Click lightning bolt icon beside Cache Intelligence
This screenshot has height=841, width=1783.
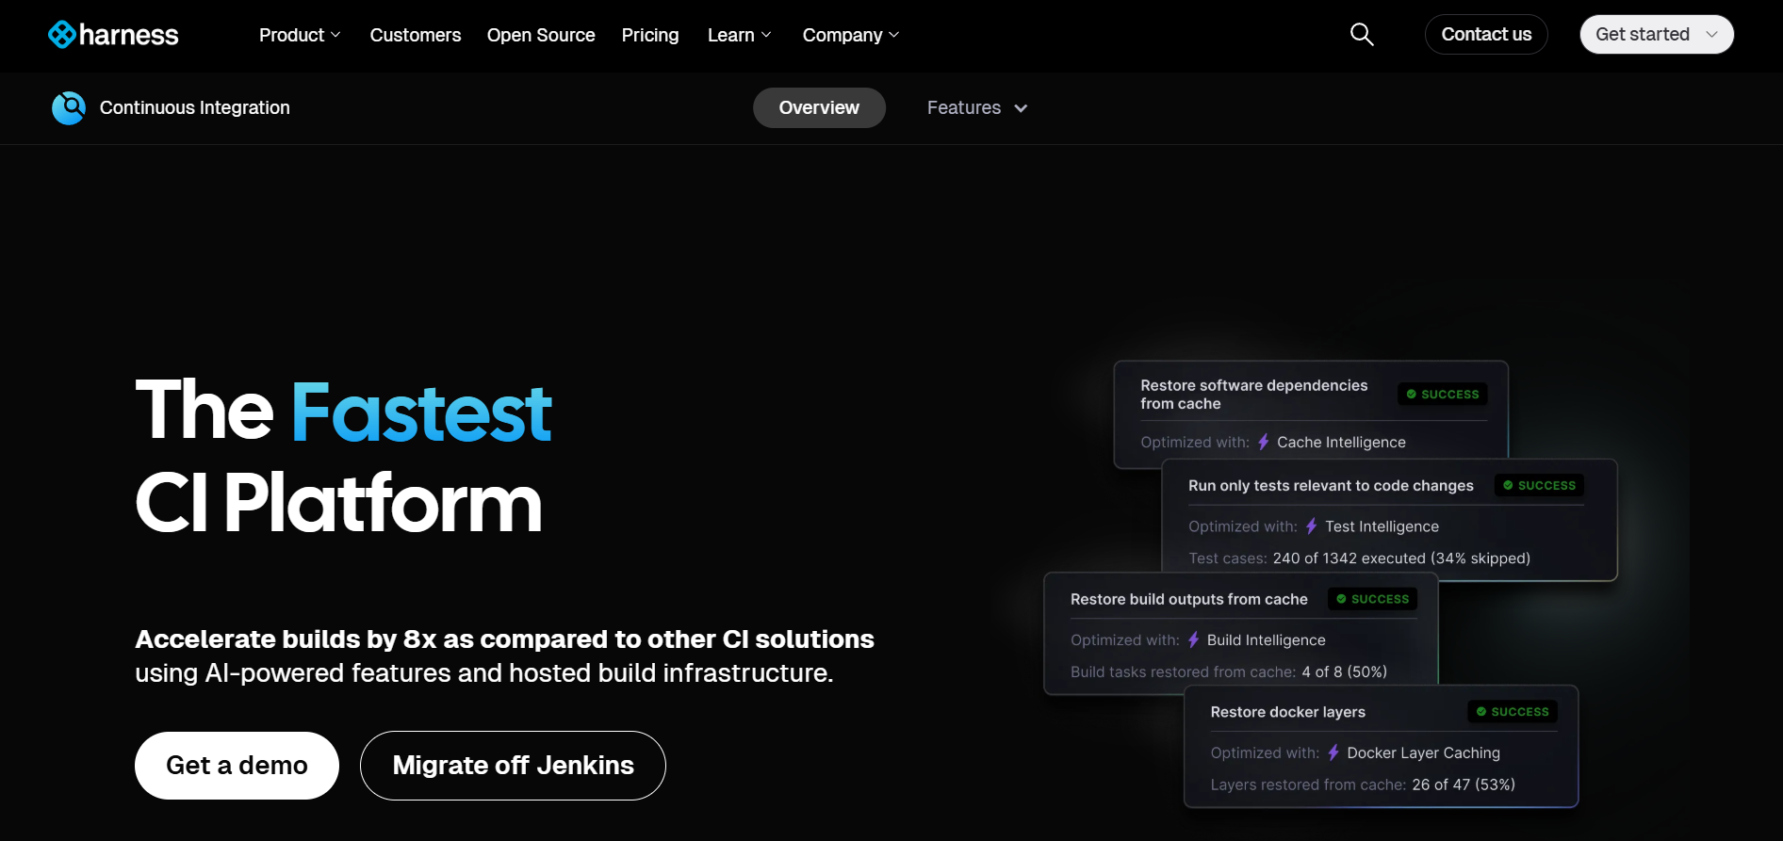[x=1264, y=442]
